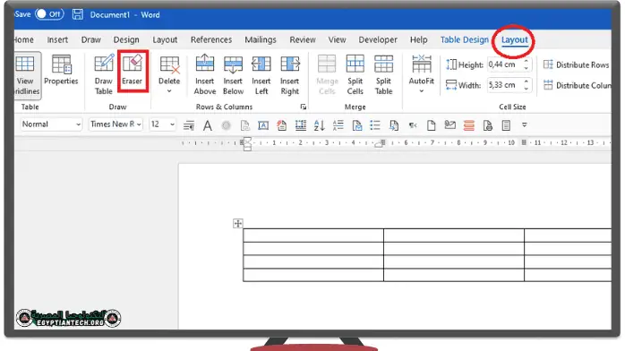Click the large A font icon
This screenshot has width=625, height=351.
pyautogui.click(x=207, y=125)
